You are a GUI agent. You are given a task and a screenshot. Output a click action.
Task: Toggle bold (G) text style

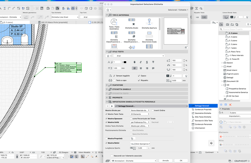[x=134, y=62]
